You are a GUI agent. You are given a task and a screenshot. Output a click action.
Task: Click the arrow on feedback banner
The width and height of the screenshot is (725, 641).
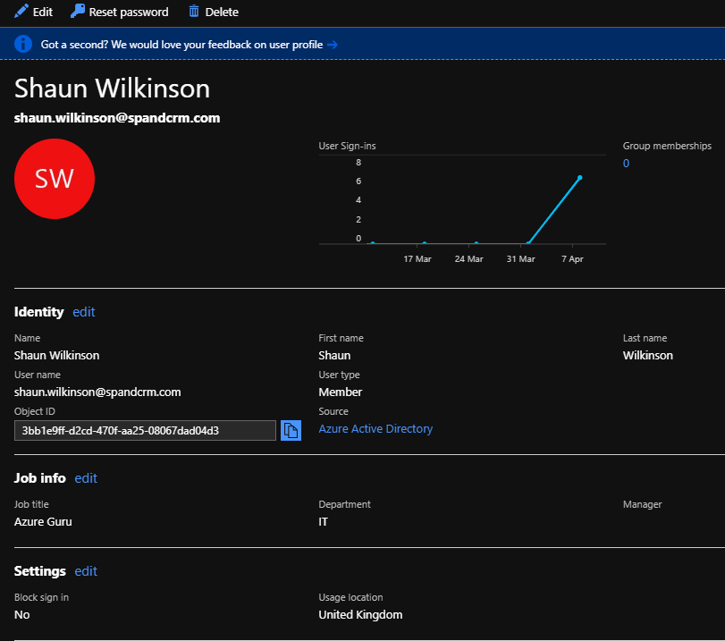332,43
